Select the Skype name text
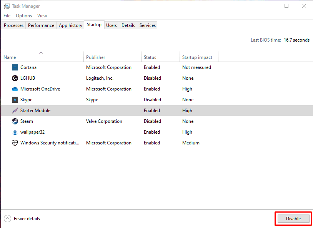The width and height of the screenshot is (313, 228). click(x=27, y=100)
